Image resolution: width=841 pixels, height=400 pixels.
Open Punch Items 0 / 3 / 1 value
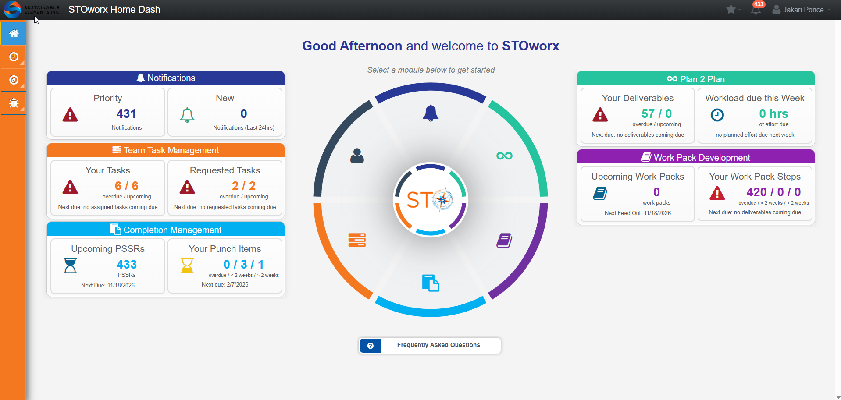pos(244,264)
